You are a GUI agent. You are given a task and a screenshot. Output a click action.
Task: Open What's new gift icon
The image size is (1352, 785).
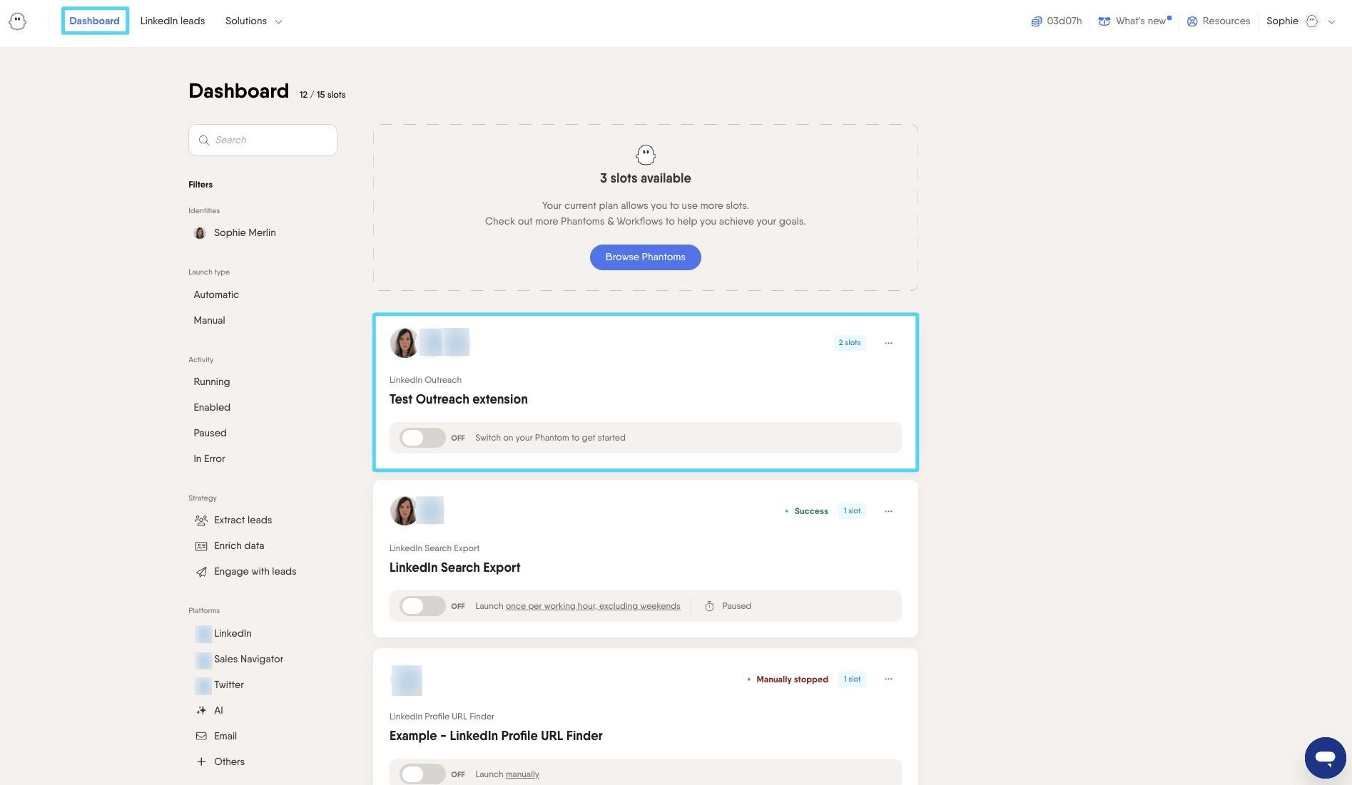tap(1104, 21)
